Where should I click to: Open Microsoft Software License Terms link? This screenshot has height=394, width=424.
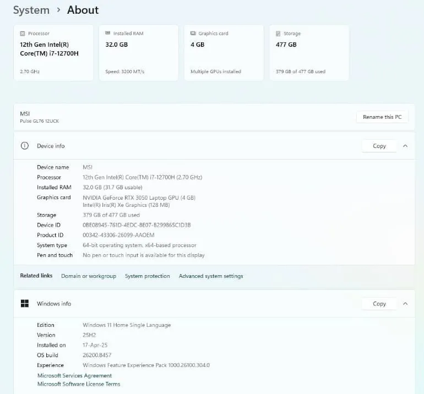79,384
